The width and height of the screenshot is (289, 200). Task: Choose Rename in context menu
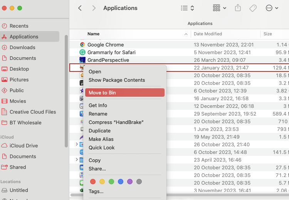tap(125, 114)
